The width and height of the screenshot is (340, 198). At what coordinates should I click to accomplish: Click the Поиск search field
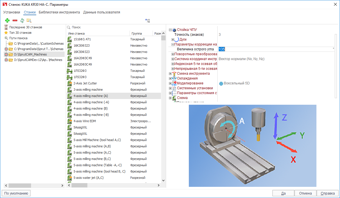(x=116, y=27)
